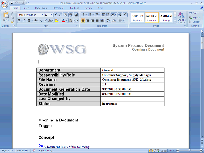Viewport: 204px width, 153px height.
Task: Justify the paragraph text
Action: tap(97, 20)
